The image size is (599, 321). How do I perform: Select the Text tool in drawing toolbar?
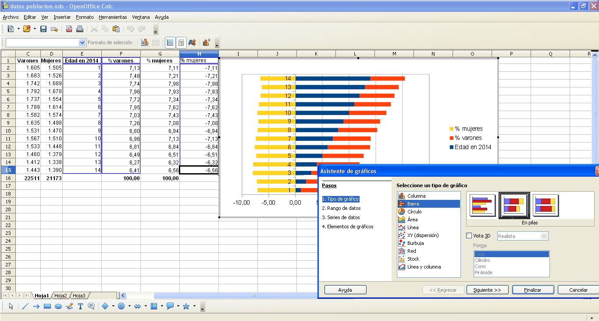[80, 306]
